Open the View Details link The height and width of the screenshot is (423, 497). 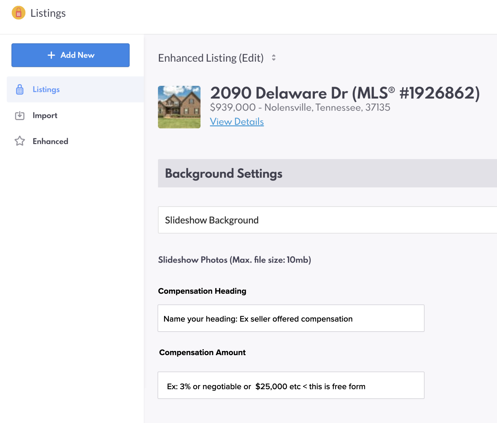point(237,122)
